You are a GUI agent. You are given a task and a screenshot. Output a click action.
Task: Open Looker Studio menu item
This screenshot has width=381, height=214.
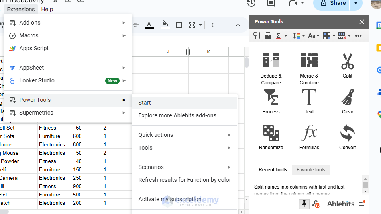tap(68, 81)
